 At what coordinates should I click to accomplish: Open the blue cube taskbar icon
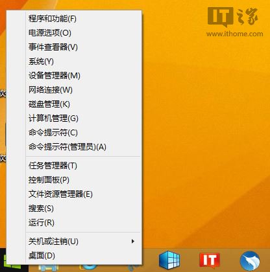pyautogui.click(x=169, y=260)
